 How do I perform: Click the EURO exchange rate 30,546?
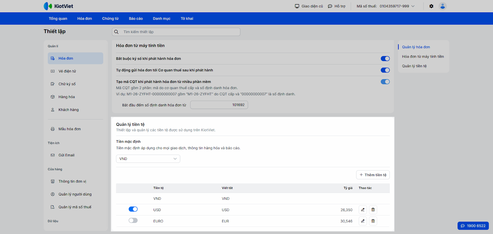pos(347,221)
